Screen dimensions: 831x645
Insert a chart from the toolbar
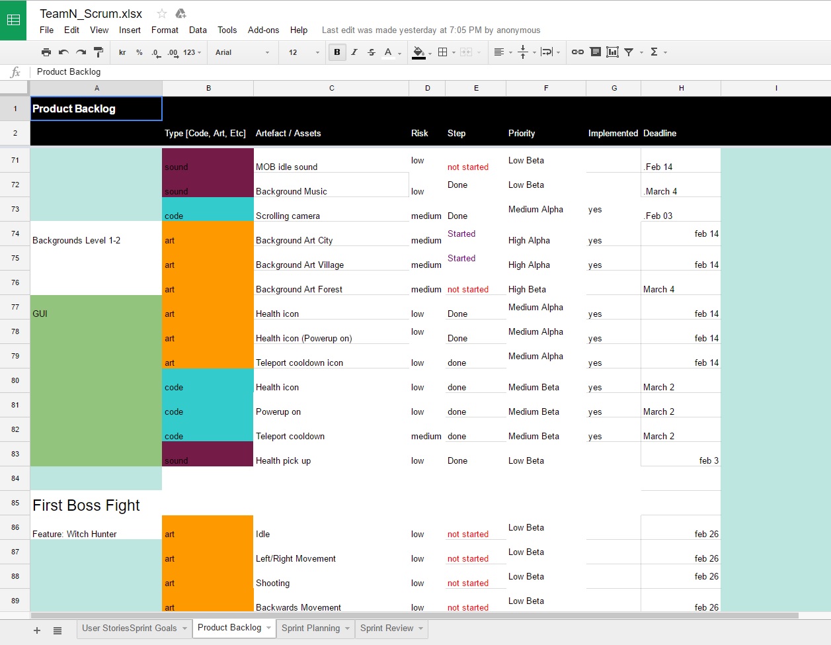[612, 52]
